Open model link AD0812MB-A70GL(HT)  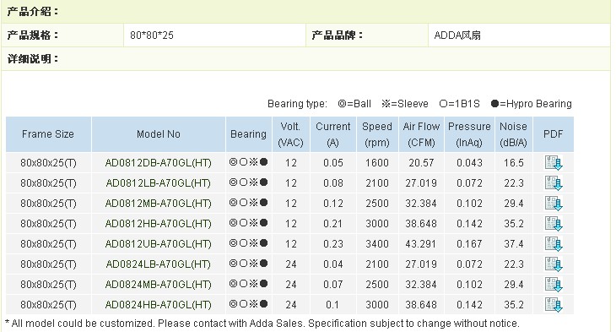coord(159,204)
